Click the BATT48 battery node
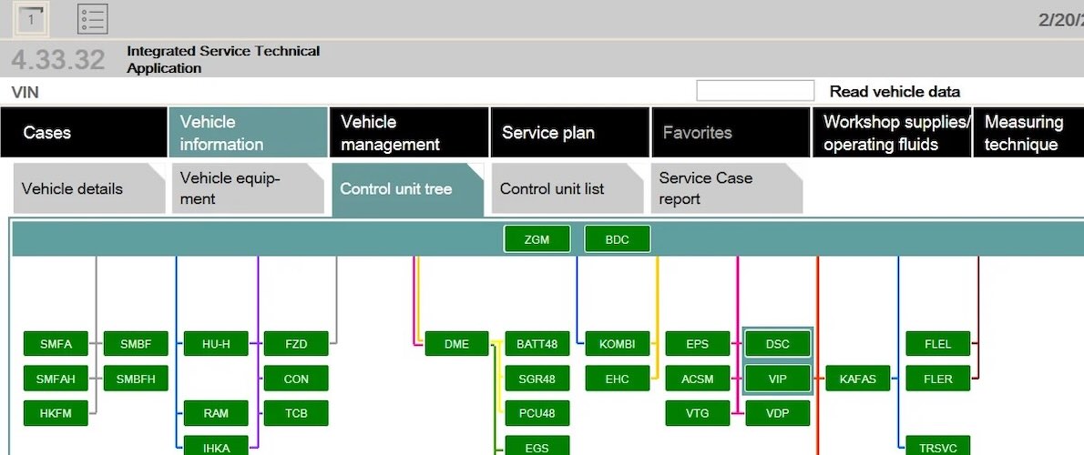Image resolution: width=1084 pixels, height=455 pixels. [x=537, y=344]
